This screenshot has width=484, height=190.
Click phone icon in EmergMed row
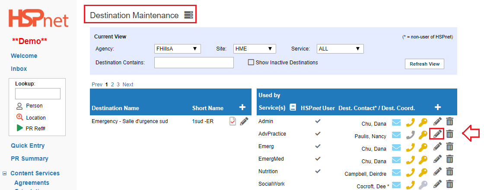410,160
